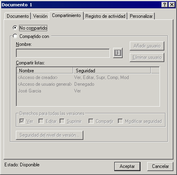This screenshot has width=177, height=175.
Task: Enable Modificar seguridad checkbox
Action: (x=120, y=121)
